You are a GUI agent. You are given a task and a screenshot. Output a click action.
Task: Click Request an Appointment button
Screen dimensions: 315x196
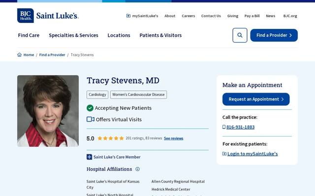[256, 99]
